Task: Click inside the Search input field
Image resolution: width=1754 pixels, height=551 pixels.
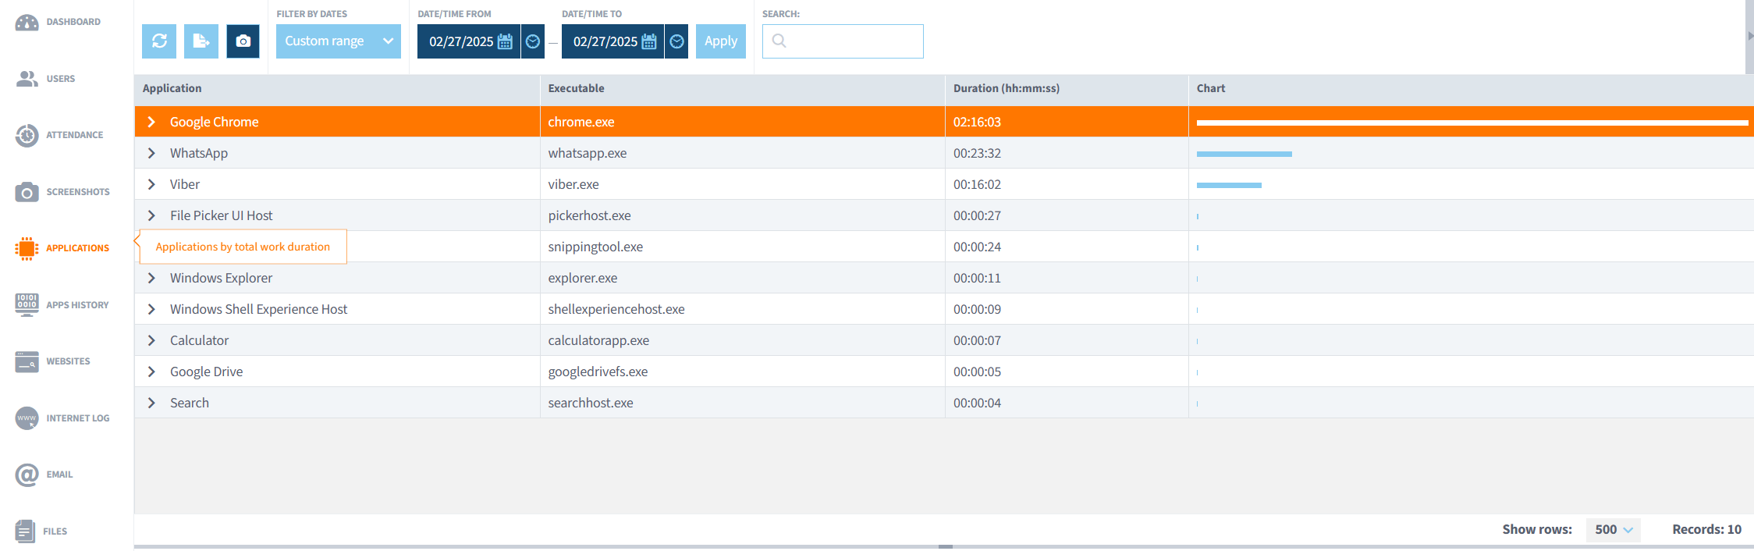Action: 850,41
